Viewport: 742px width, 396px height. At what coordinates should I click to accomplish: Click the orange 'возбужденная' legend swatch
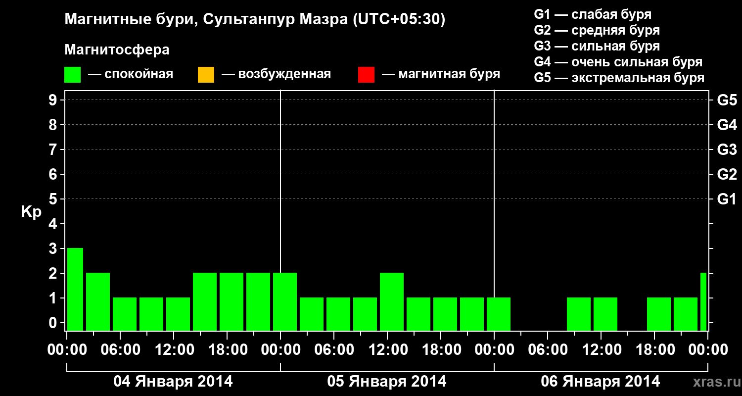click(206, 75)
